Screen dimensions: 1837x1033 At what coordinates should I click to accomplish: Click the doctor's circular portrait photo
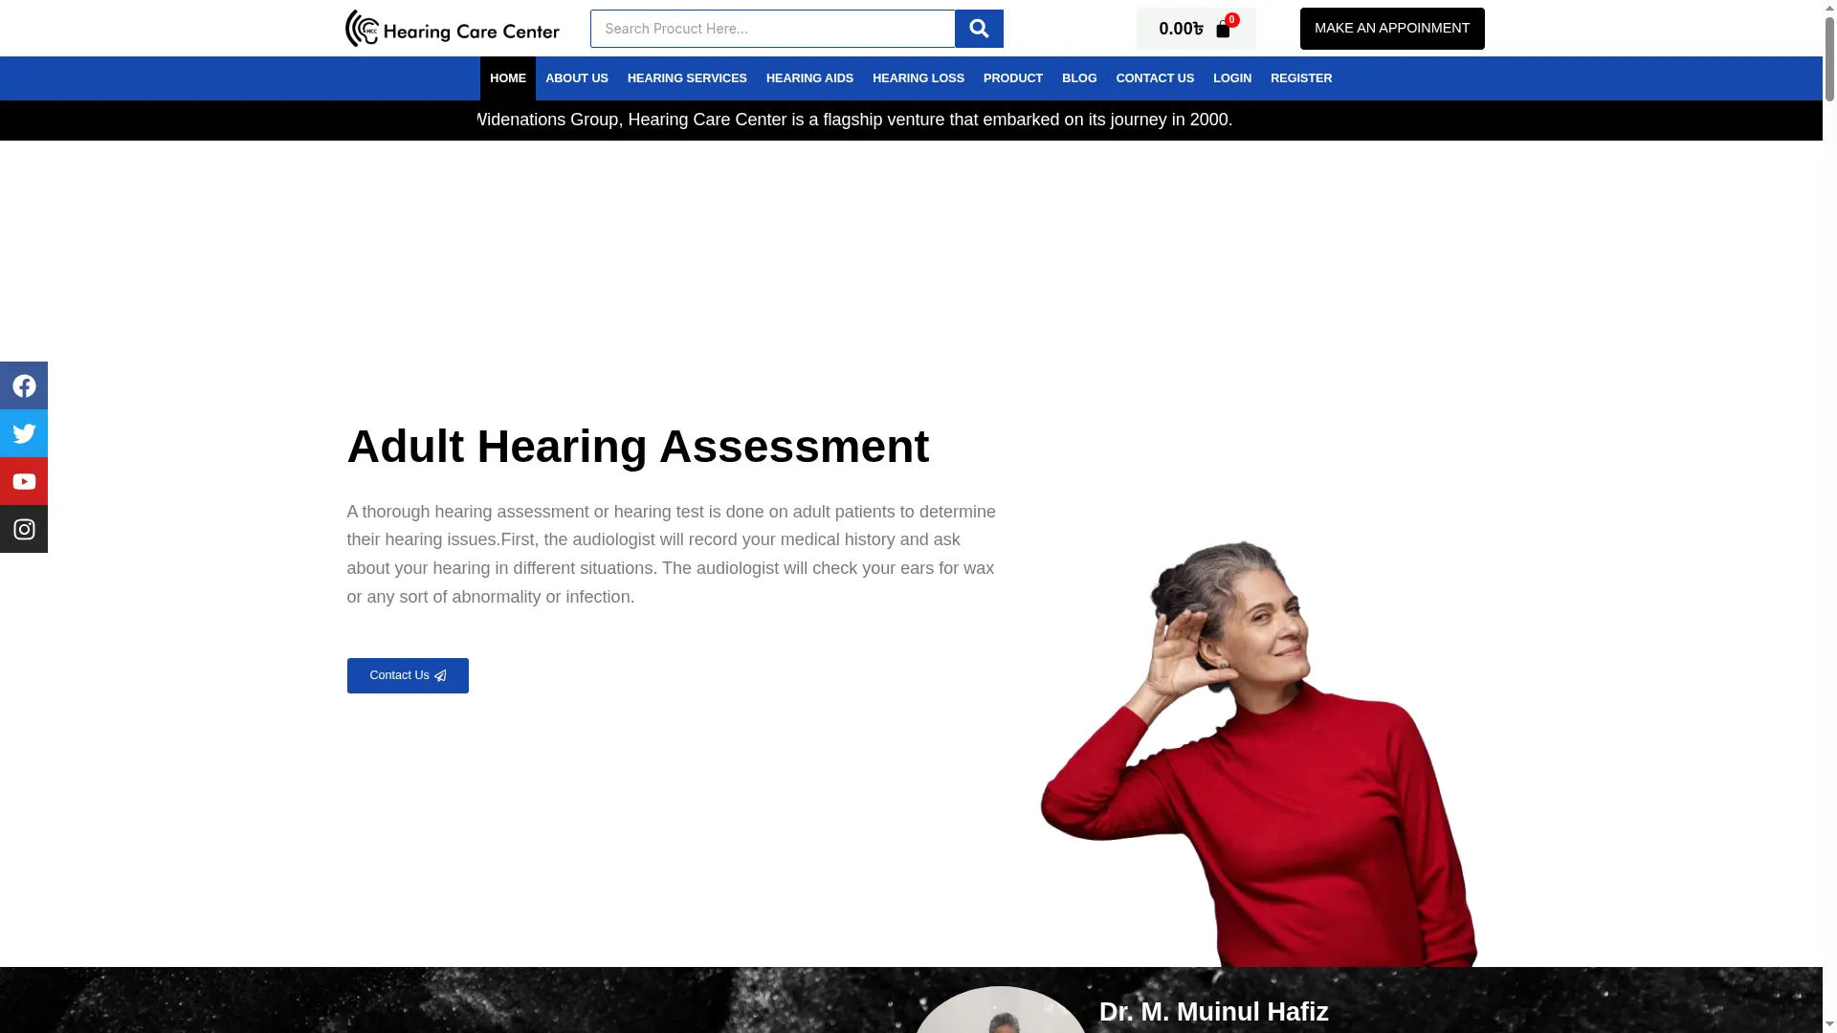[1001, 1010]
